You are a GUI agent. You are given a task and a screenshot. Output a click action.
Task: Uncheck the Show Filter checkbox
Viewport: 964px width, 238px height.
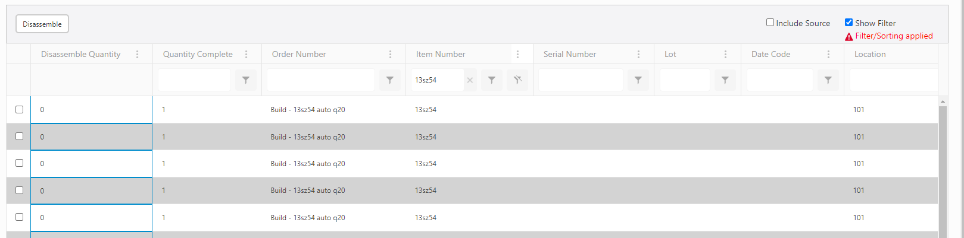pos(849,23)
